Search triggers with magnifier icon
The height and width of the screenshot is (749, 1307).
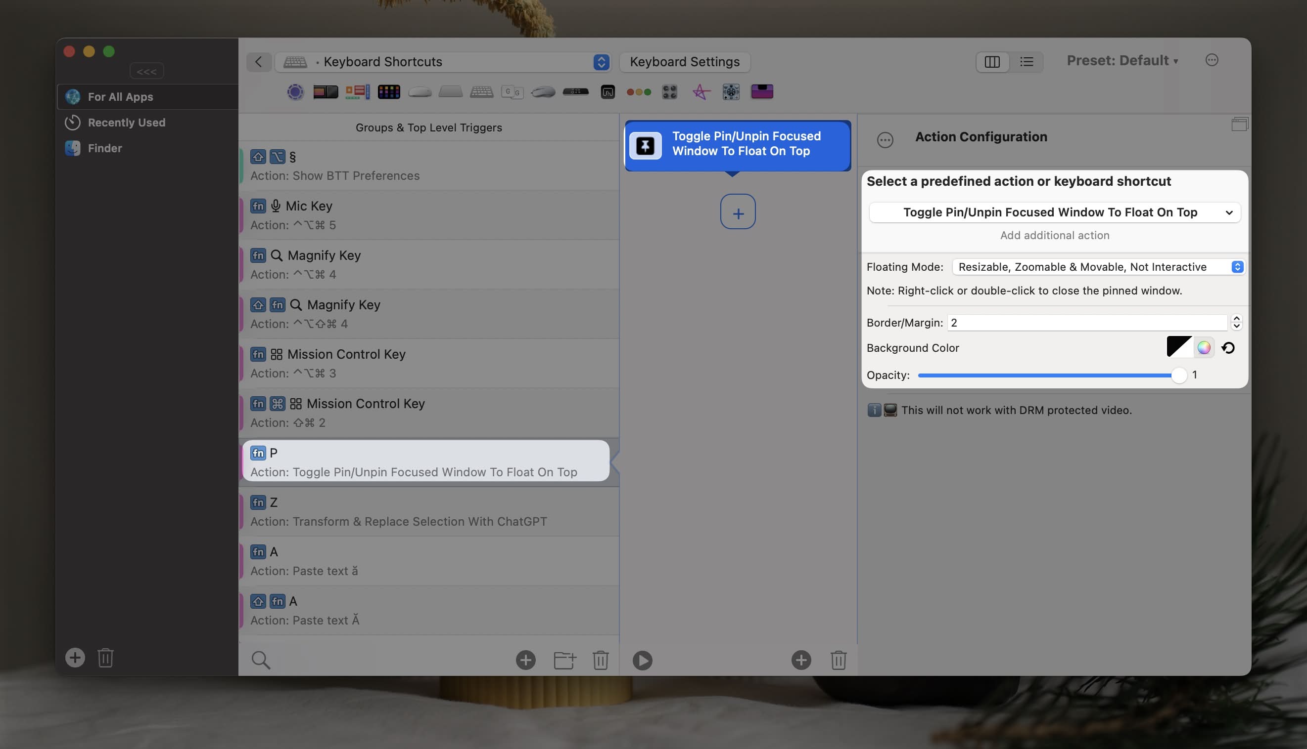click(x=261, y=660)
